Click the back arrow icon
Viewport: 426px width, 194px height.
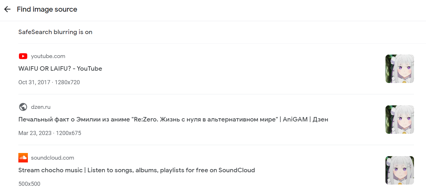click(x=7, y=9)
